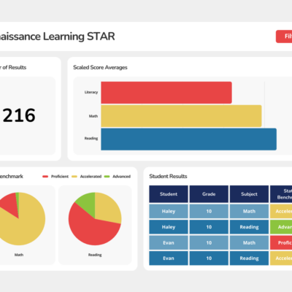Click the red Proficient benchmark cell
This screenshot has width=292, height=292.
coord(281,242)
